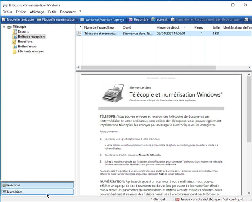Click the Boîte d'envoi folder icon
The image size is (252, 202).
point(15,47)
